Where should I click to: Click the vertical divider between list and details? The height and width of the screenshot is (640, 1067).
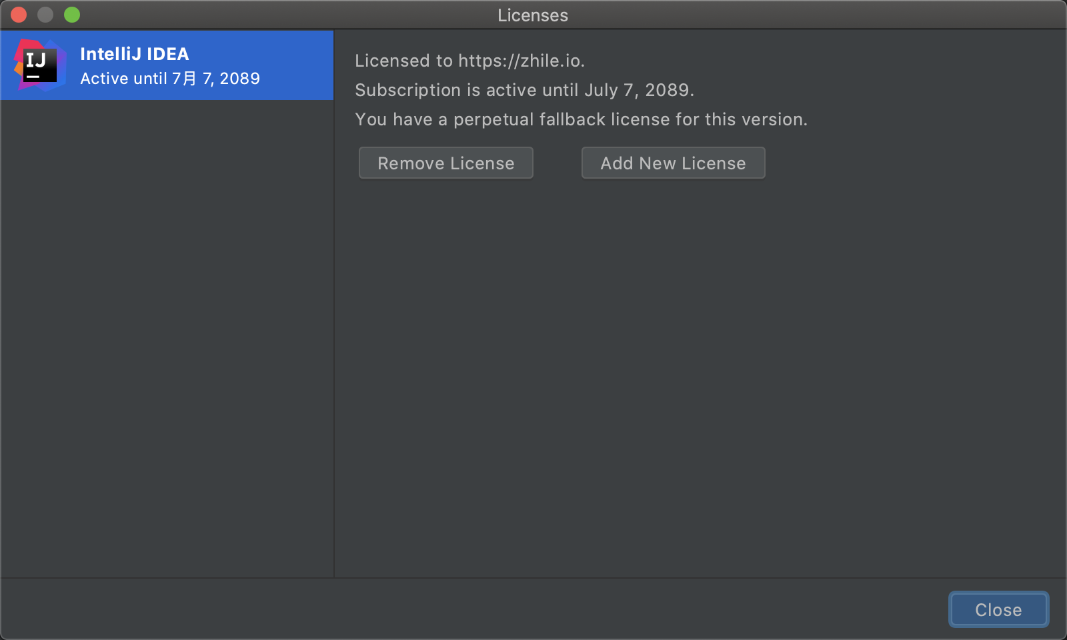coord(333,333)
